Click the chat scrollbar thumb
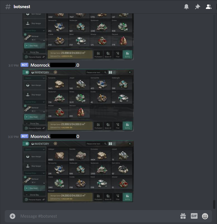Image resolution: width=217 pixels, height=224 pixels. 214,204
